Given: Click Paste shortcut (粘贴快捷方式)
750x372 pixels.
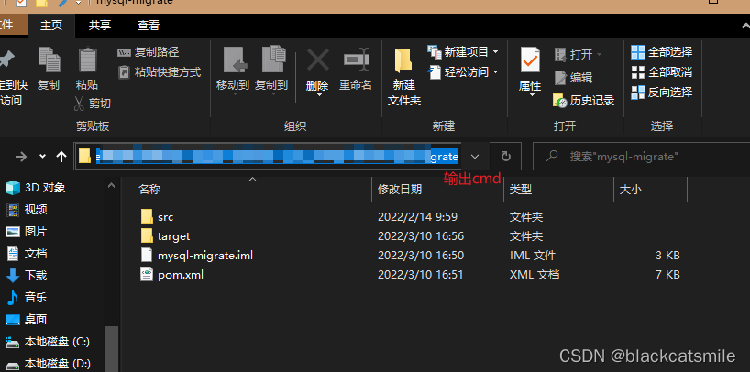Looking at the screenshot, I should tap(160, 72).
